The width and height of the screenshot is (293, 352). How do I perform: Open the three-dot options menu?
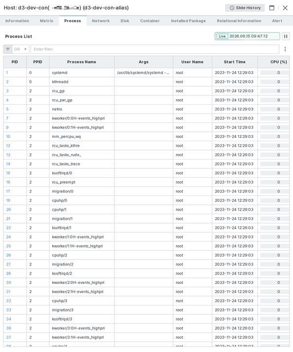(285, 49)
